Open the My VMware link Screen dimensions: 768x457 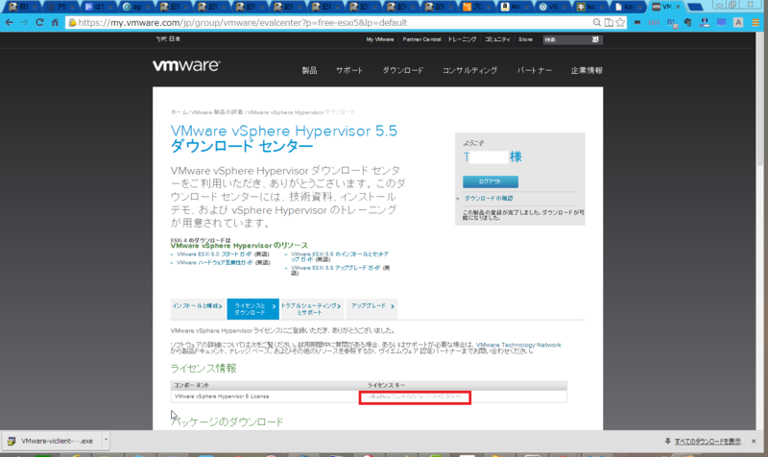[x=380, y=39]
